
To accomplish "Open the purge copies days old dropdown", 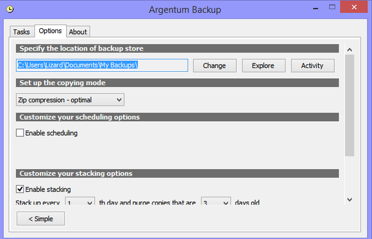I will pos(216,201).
